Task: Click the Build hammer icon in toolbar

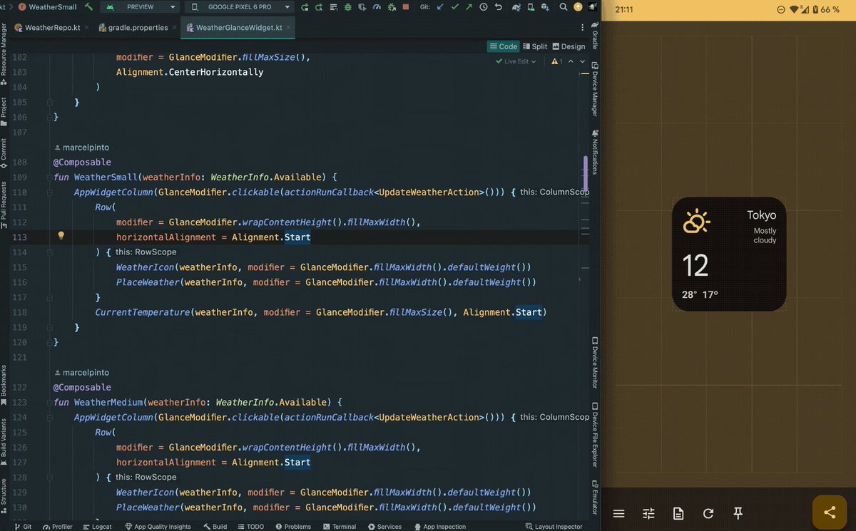Action: pyautogui.click(x=88, y=7)
